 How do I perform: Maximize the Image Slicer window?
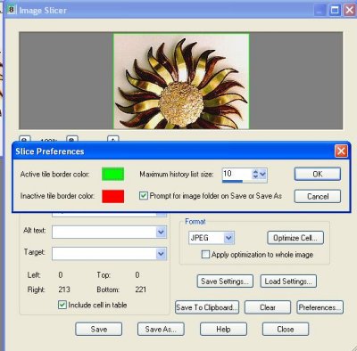click(x=335, y=11)
